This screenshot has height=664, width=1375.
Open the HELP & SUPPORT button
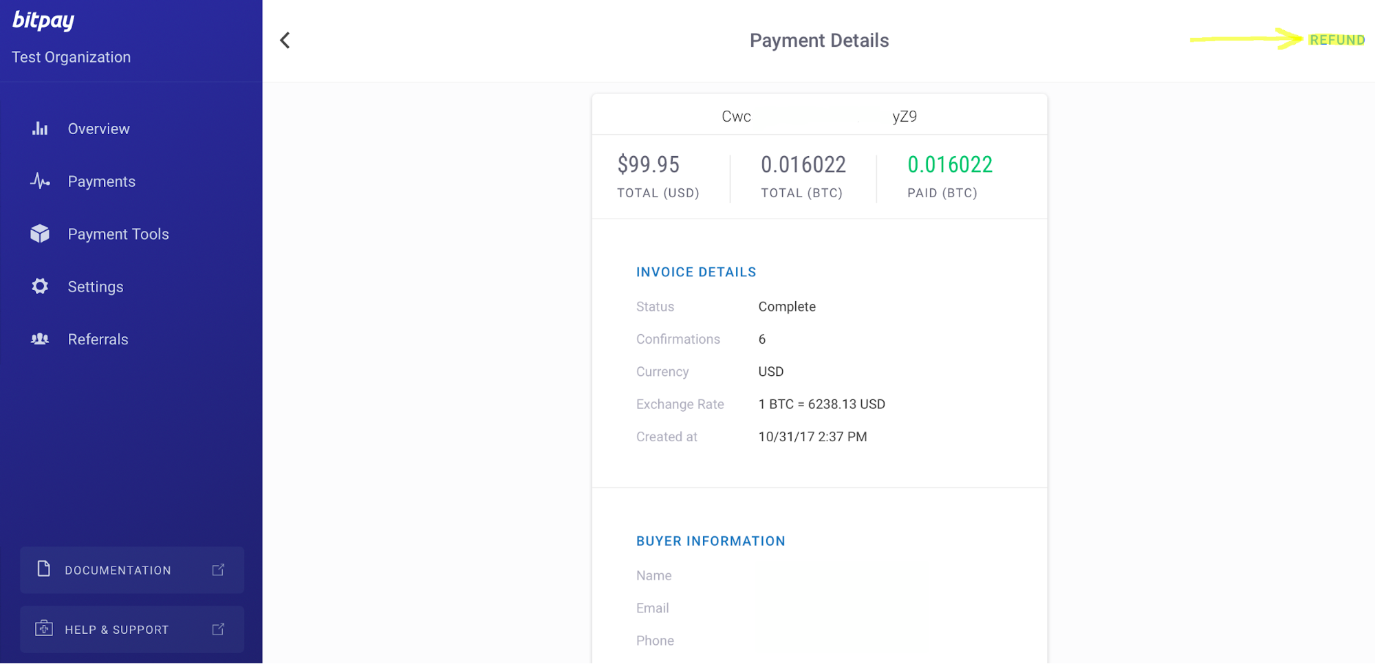(x=132, y=629)
